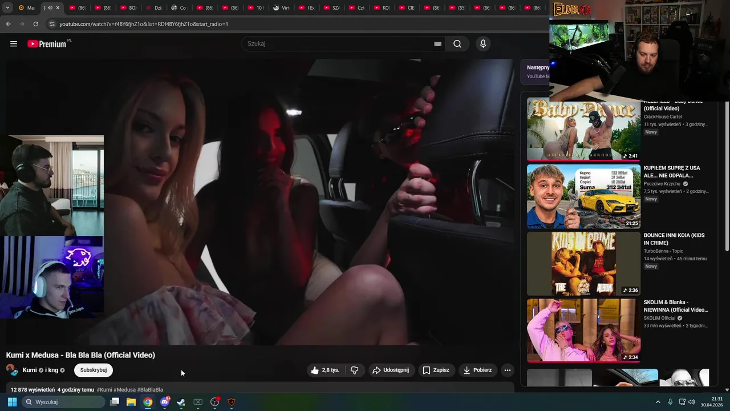Mute the playing tab via speaker icon
Image resolution: width=730 pixels, height=411 pixels.
[x=50, y=8]
